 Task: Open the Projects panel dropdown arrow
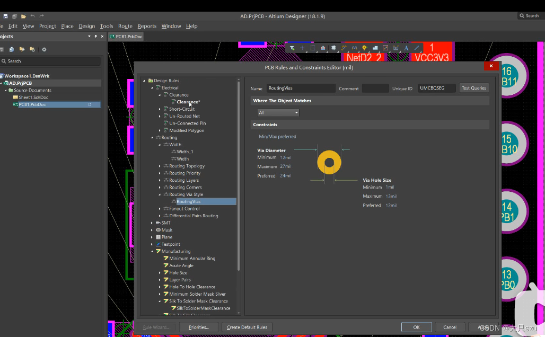click(89, 37)
